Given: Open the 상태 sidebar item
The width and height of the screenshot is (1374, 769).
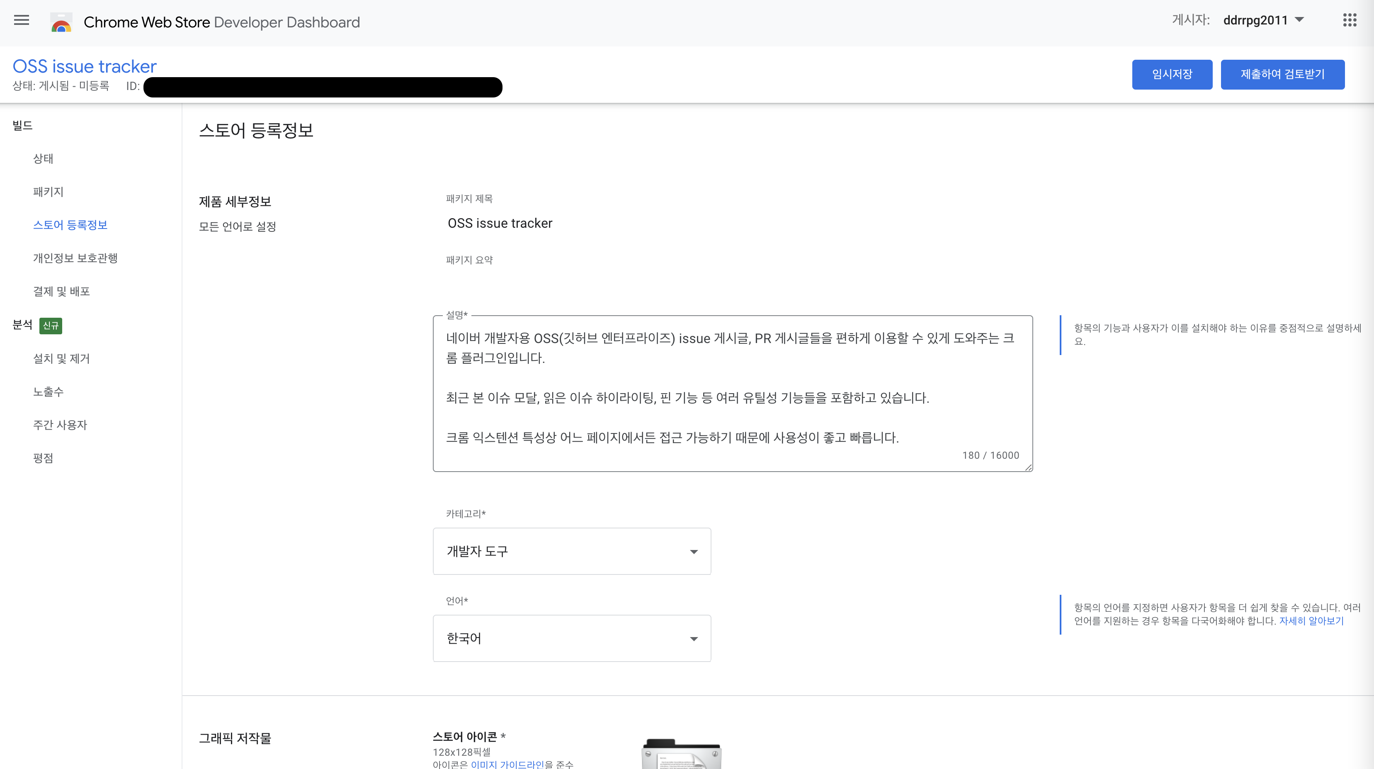Looking at the screenshot, I should pyautogui.click(x=43, y=158).
